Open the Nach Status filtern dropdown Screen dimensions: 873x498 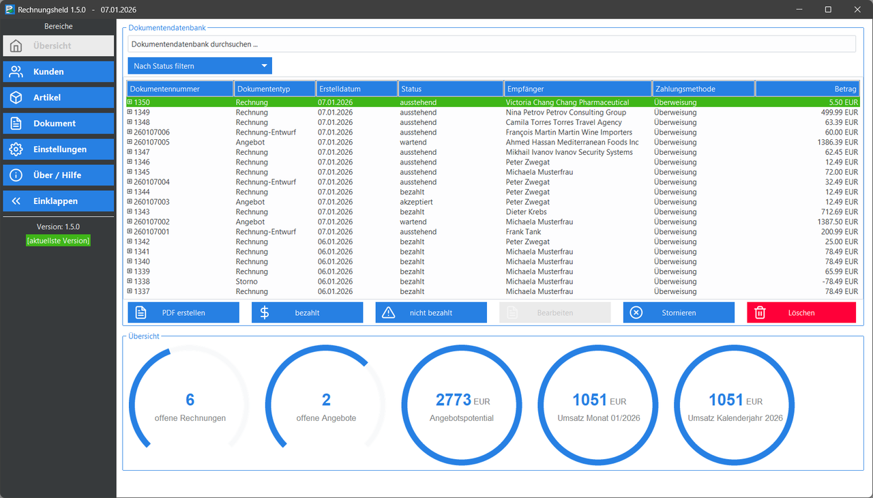pyautogui.click(x=200, y=66)
